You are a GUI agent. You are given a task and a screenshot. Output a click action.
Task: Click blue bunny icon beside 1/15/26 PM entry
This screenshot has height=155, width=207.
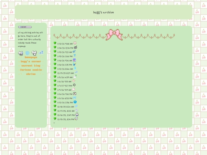[x=75, y=55]
